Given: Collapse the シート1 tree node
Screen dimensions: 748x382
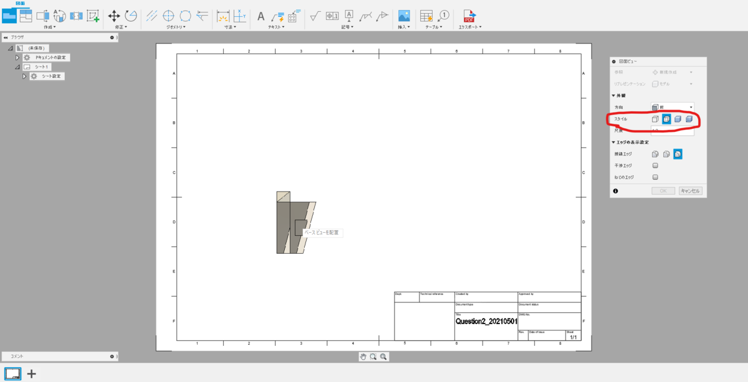Looking at the screenshot, I should coord(18,67).
